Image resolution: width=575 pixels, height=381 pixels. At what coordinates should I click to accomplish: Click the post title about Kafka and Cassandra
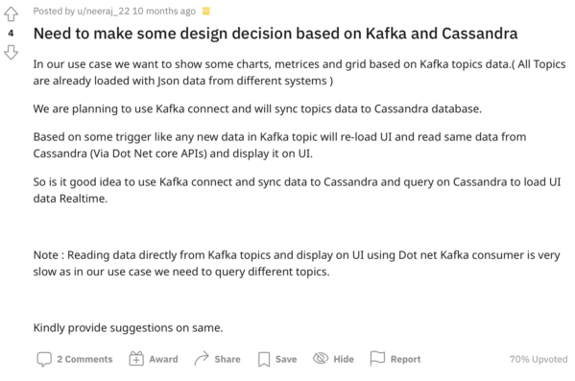tap(276, 34)
